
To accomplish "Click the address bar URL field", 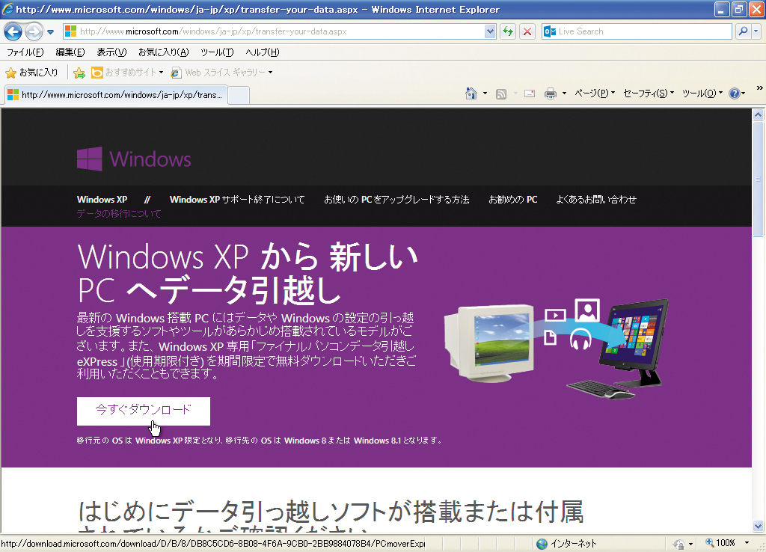I will pos(281,31).
